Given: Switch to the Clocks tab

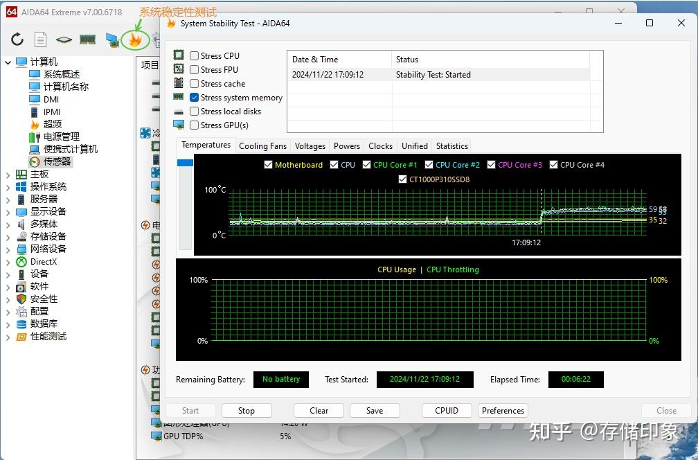Looking at the screenshot, I should pos(381,146).
